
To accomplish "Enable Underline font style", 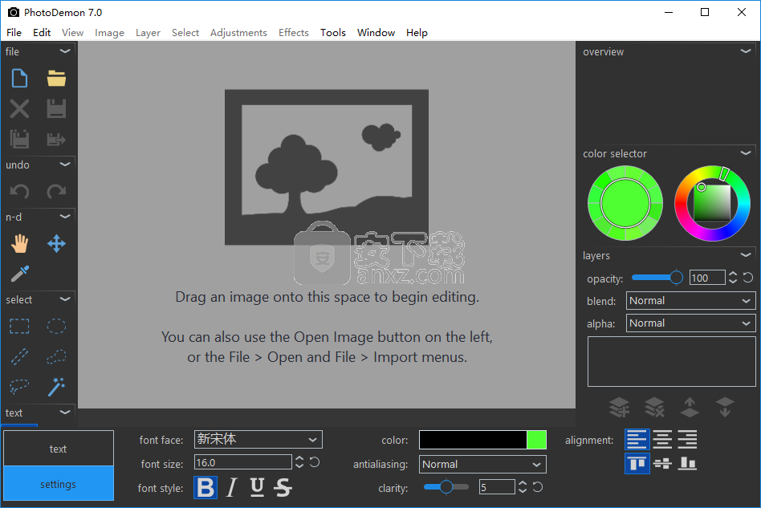I will pyautogui.click(x=257, y=487).
